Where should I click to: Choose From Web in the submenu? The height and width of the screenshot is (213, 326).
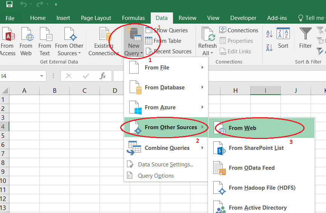pos(242,128)
